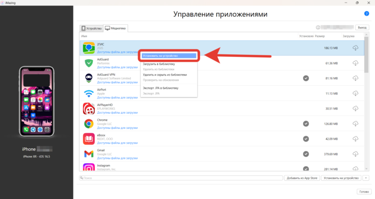Click the Gmail app icon
This screenshot has width=375, height=199.
pos(89,154)
